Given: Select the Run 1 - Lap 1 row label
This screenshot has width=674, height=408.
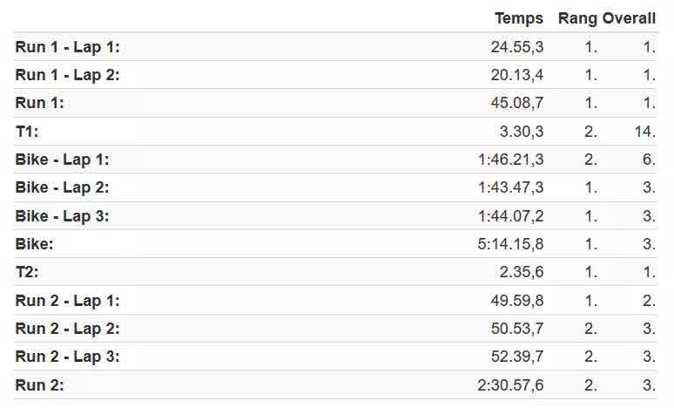Looking at the screenshot, I should pyautogui.click(x=67, y=47).
